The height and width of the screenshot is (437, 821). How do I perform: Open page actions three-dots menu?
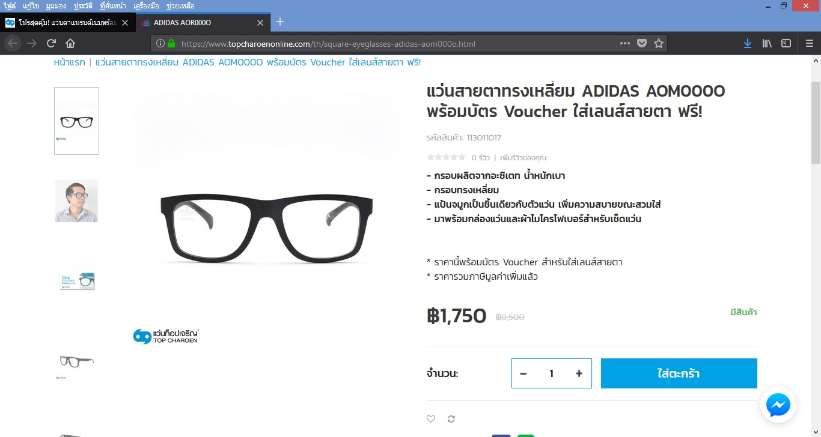(x=625, y=43)
